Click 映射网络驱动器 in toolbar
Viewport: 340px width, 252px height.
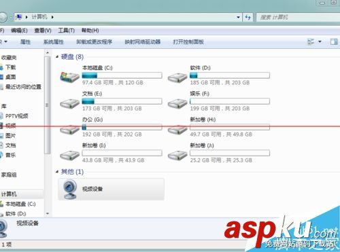[x=143, y=42]
